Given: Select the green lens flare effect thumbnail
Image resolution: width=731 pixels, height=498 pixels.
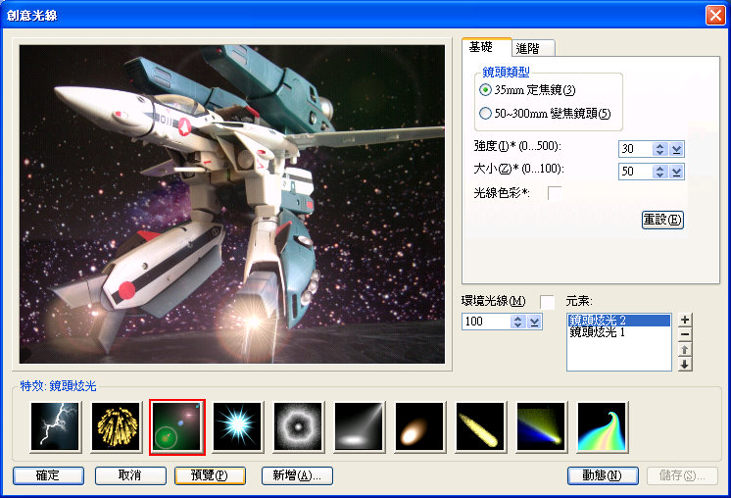Looking at the screenshot, I should (x=177, y=426).
